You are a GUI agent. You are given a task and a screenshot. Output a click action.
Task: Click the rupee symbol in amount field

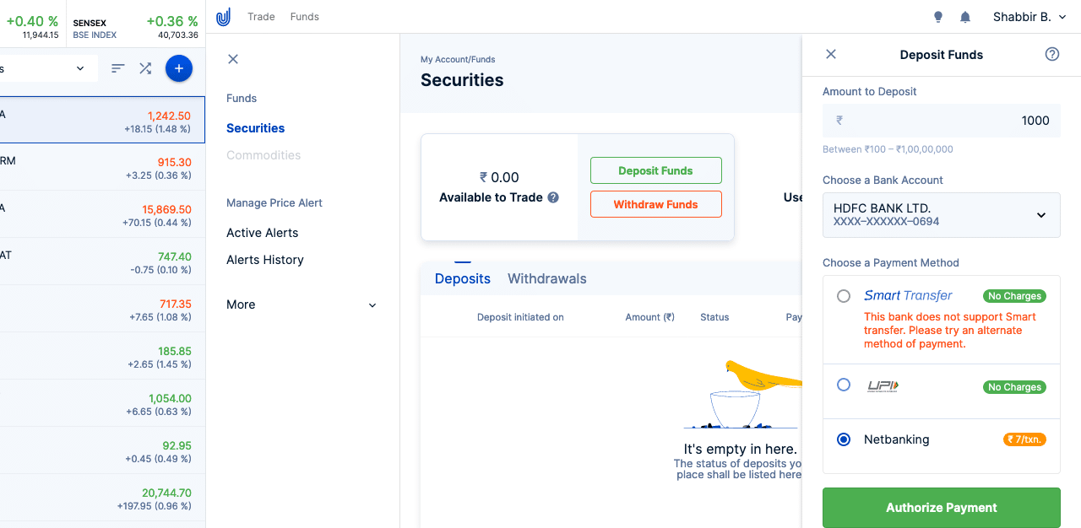pos(839,121)
